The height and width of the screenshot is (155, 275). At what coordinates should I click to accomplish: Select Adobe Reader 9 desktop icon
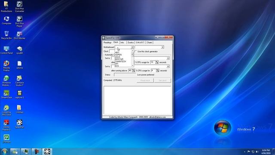6,125
